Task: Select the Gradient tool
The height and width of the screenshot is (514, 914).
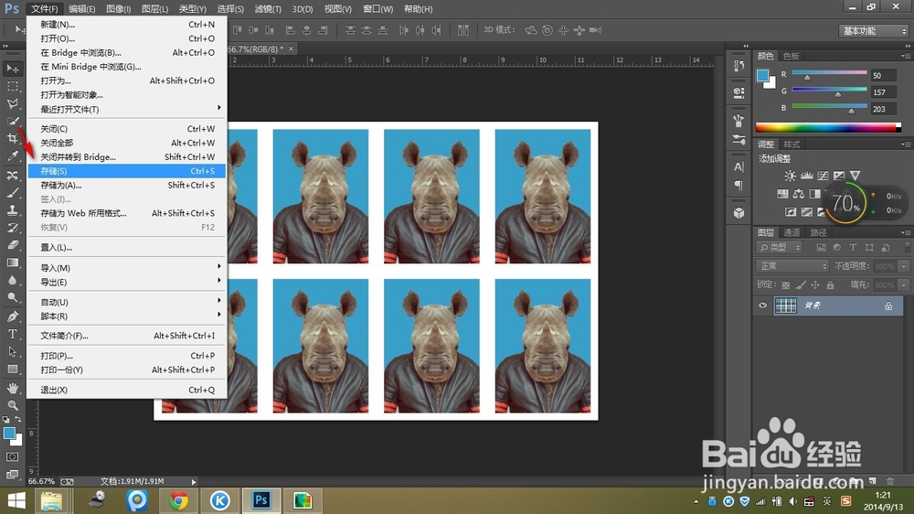Action: coord(12,262)
